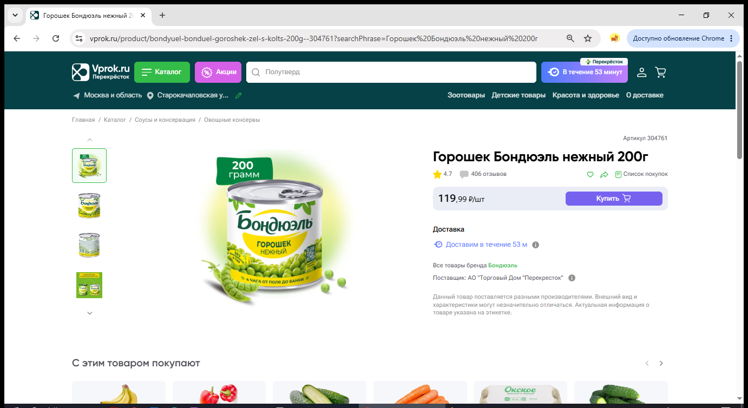748x408 pixels.
Task: Click the Главная breadcrumb link
Action: (x=83, y=120)
